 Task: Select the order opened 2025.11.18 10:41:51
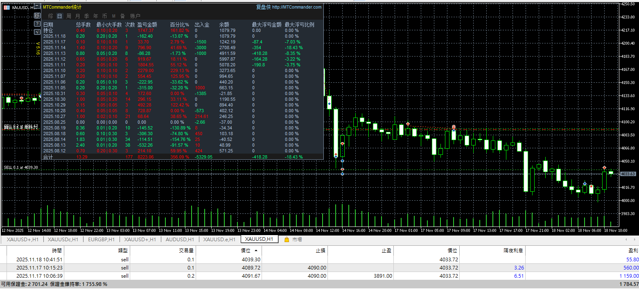point(319,259)
